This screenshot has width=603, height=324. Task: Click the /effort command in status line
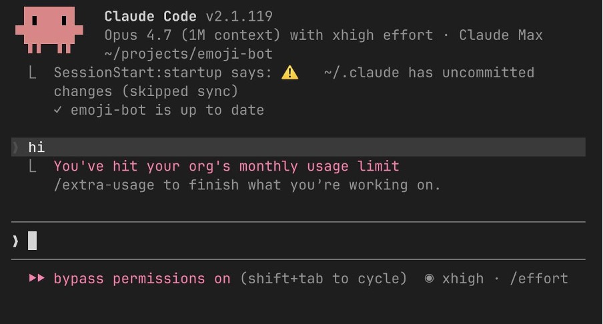point(539,278)
